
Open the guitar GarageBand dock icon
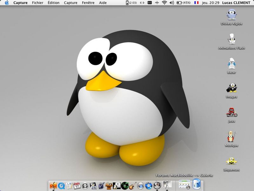coord(132,186)
